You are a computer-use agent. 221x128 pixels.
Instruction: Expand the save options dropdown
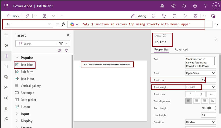[204, 16]
